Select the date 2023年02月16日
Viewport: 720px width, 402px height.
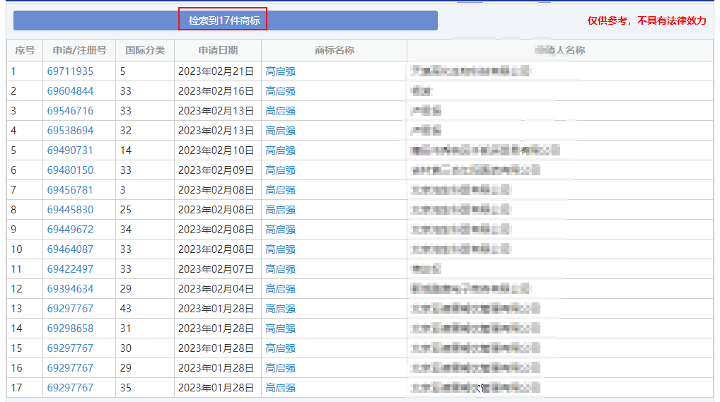coord(216,91)
